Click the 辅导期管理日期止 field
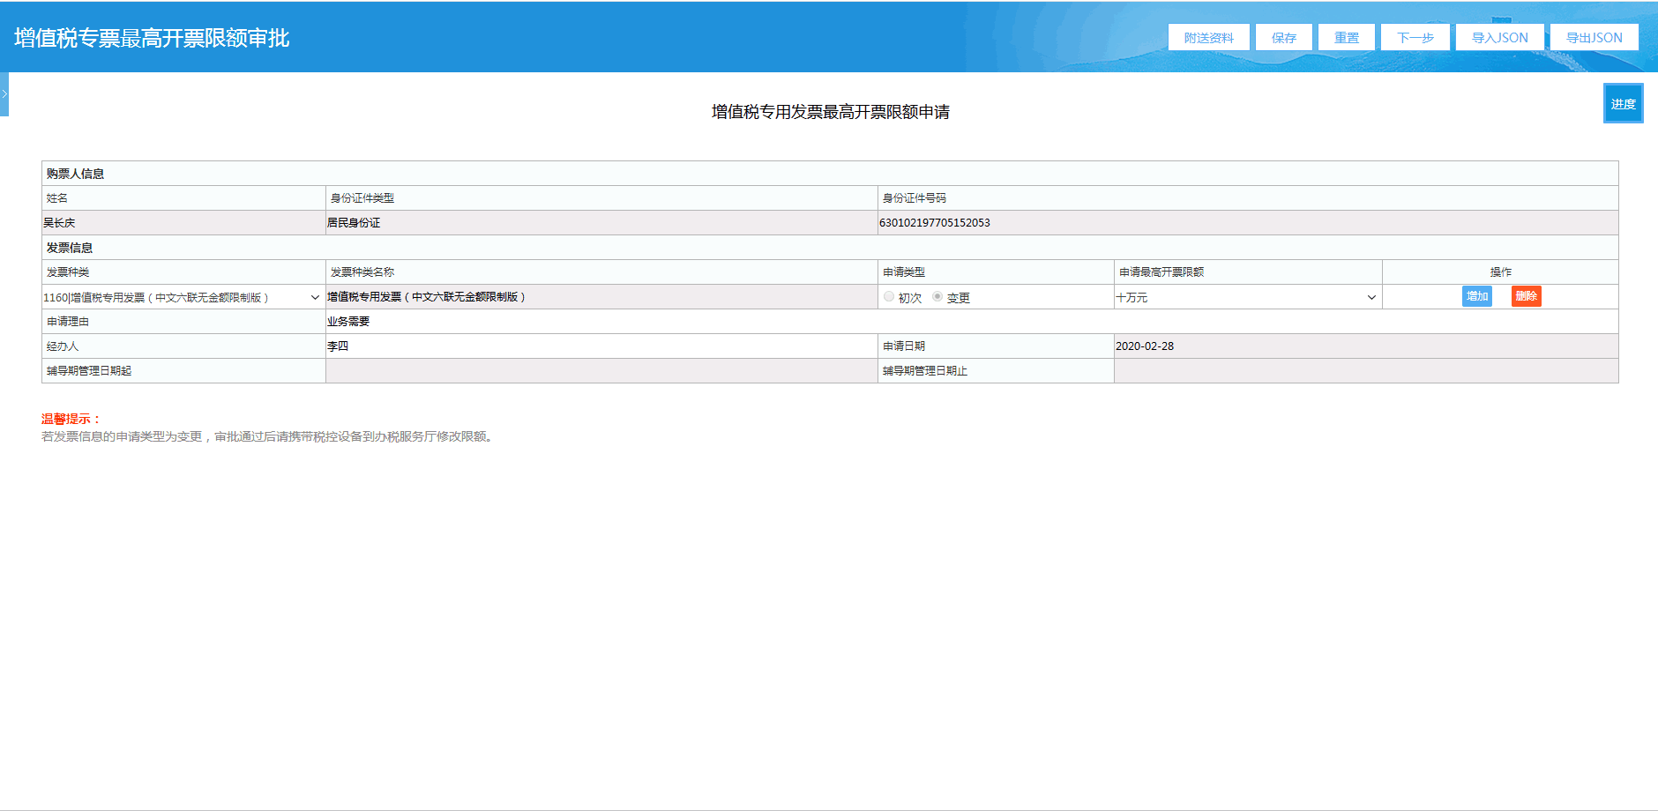Image resolution: width=1658 pixels, height=811 pixels. point(1365,371)
